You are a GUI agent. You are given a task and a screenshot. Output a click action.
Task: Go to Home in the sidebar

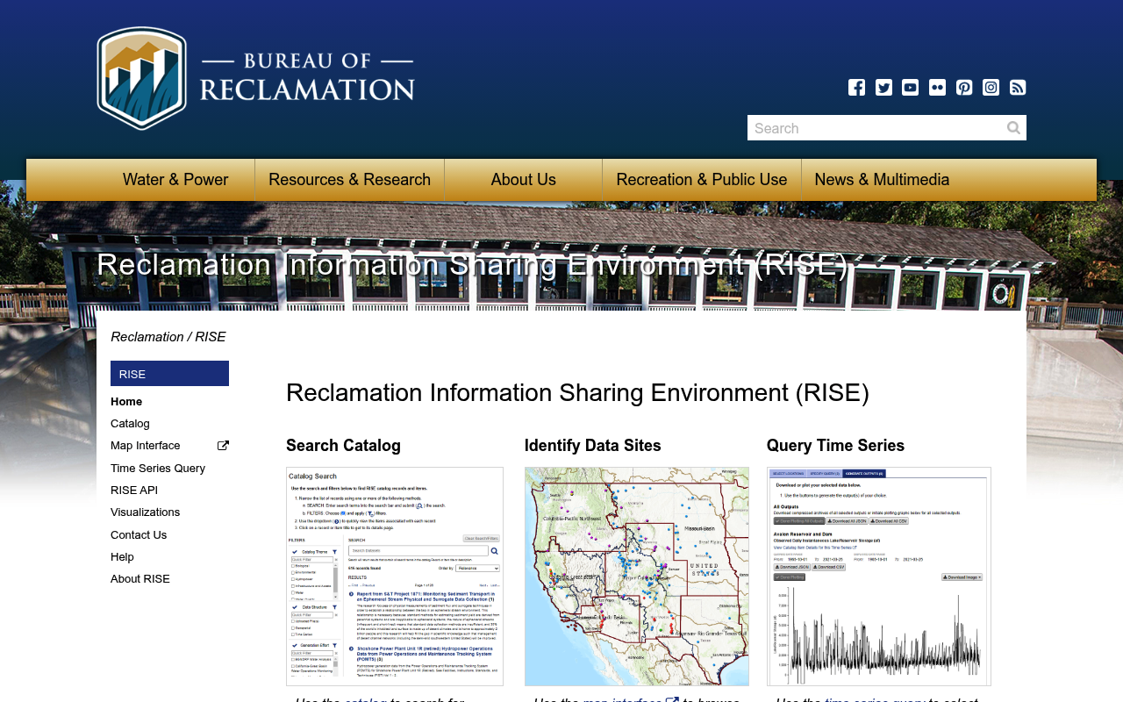pyautogui.click(x=126, y=402)
